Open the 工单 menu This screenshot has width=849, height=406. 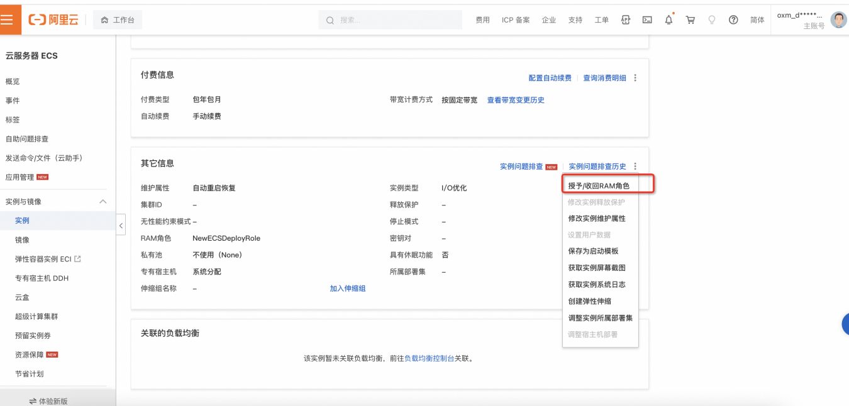pyautogui.click(x=602, y=20)
